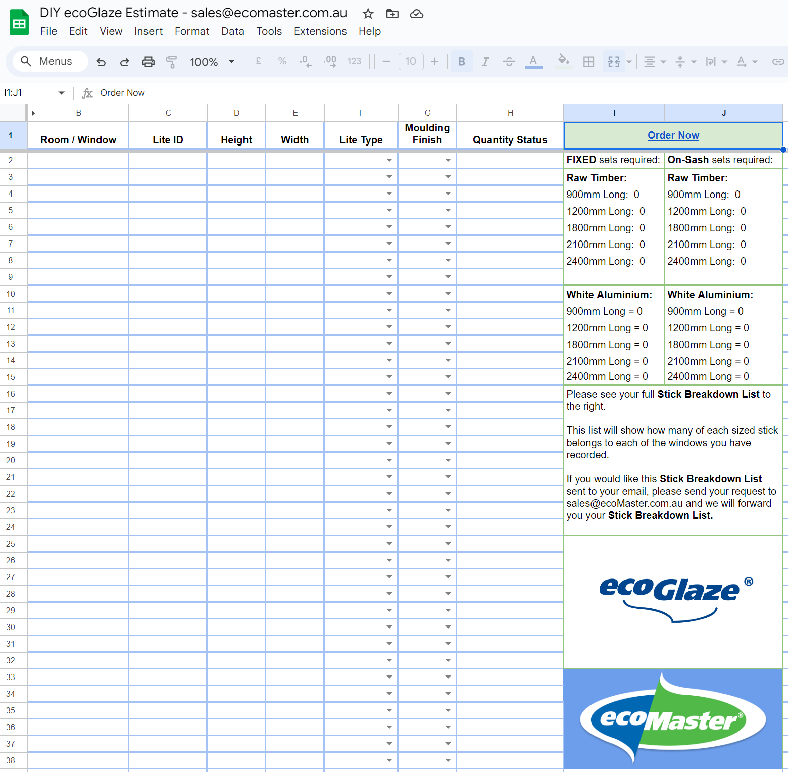Star this spreadsheet document

(368, 14)
